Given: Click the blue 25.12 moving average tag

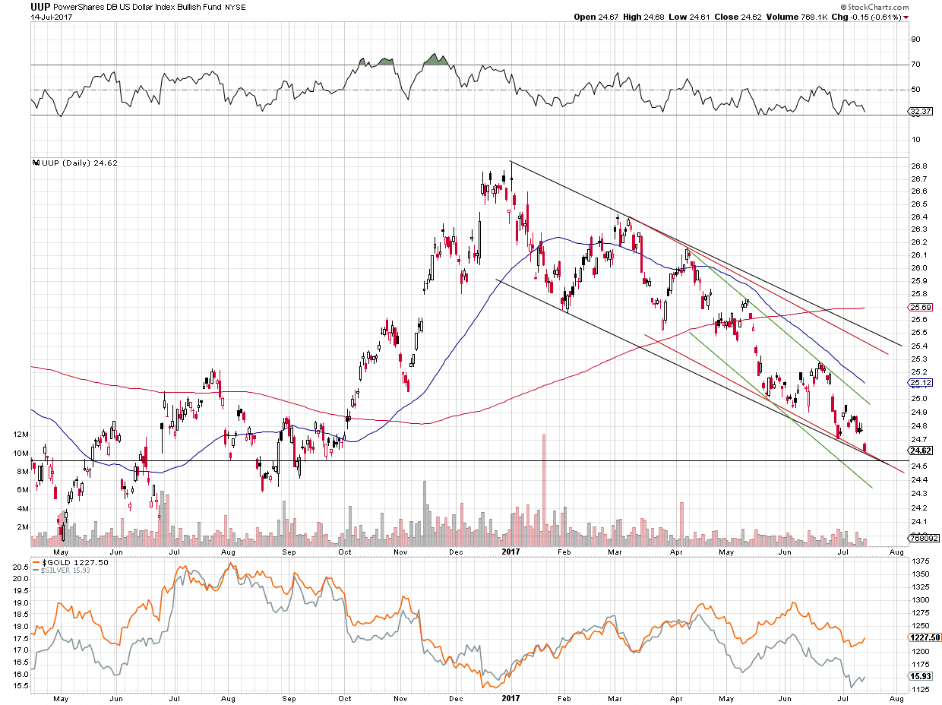Looking at the screenshot, I should tap(921, 382).
